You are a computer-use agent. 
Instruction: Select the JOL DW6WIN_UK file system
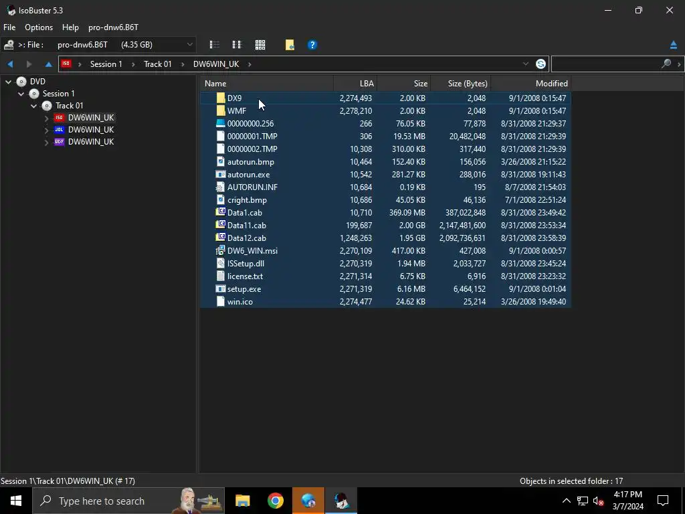point(91,130)
